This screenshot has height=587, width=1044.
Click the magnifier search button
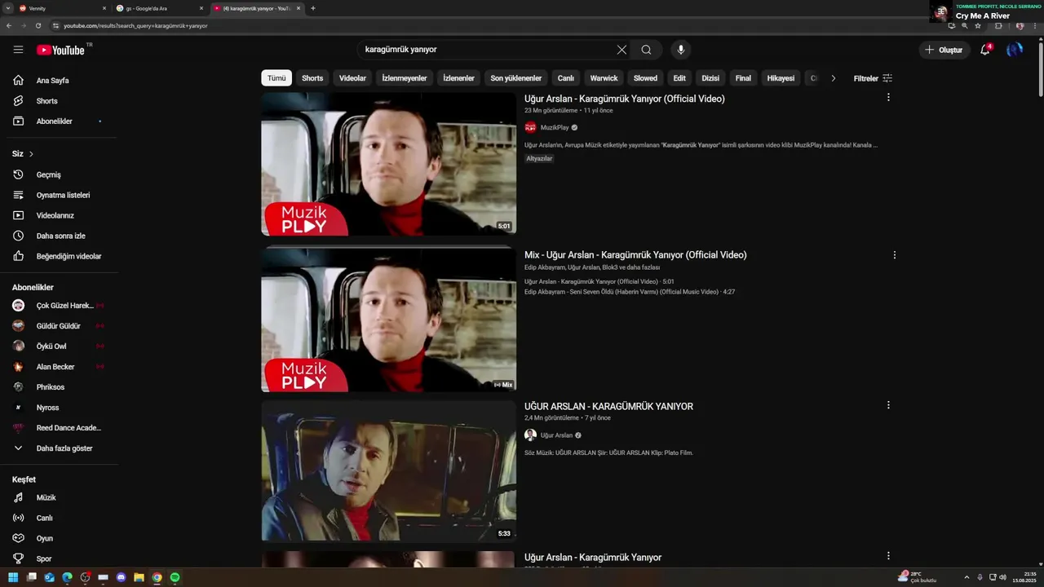(x=646, y=50)
